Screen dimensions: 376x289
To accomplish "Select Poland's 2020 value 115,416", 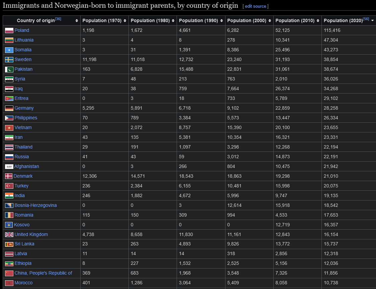I will coord(332,30).
